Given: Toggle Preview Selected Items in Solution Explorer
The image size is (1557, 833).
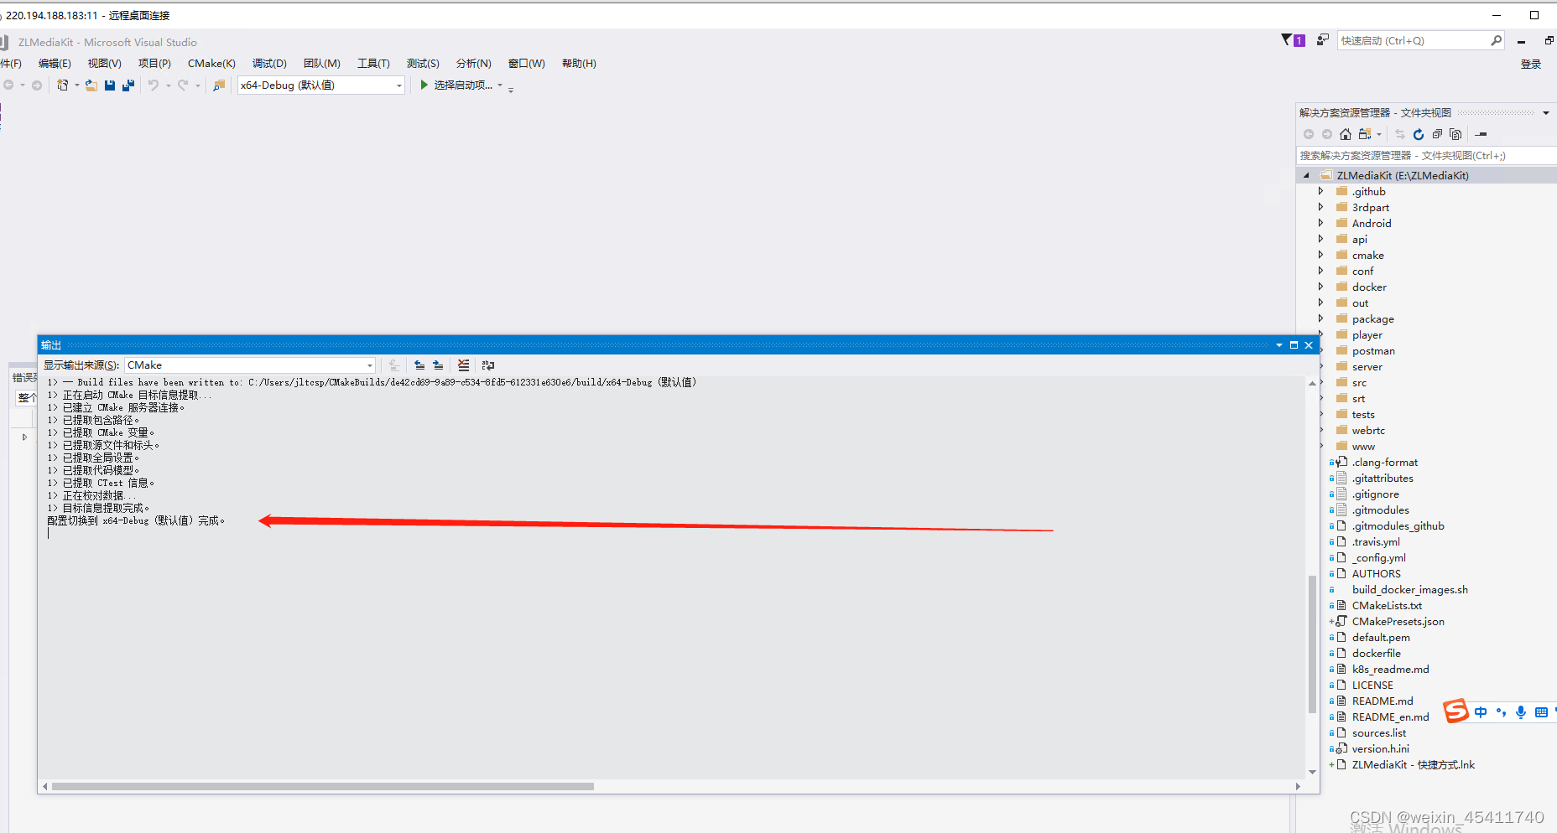Looking at the screenshot, I should coord(1455,134).
